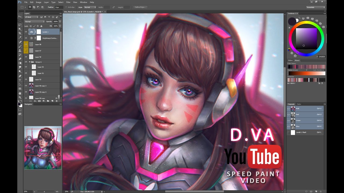The height and width of the screenshot is (193, 344).
Task: Click the hex color value field
Action: pyautogui.click(x=321, y=57)
